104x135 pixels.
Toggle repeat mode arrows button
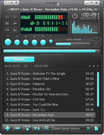(x=7, y=30)
